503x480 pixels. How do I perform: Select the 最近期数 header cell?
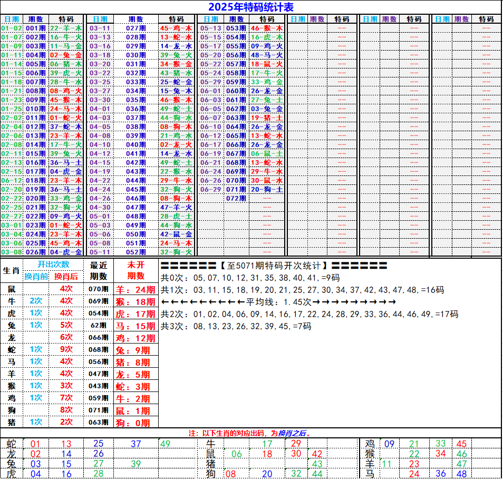pyautogui.click(x=99, y=270)
